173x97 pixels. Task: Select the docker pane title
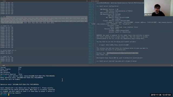(4, 1)
